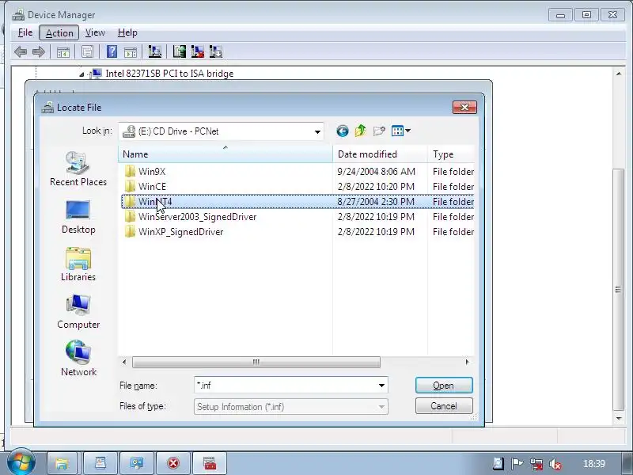
Task: Sort by the Date modified column
Action: tap(381, 154)
